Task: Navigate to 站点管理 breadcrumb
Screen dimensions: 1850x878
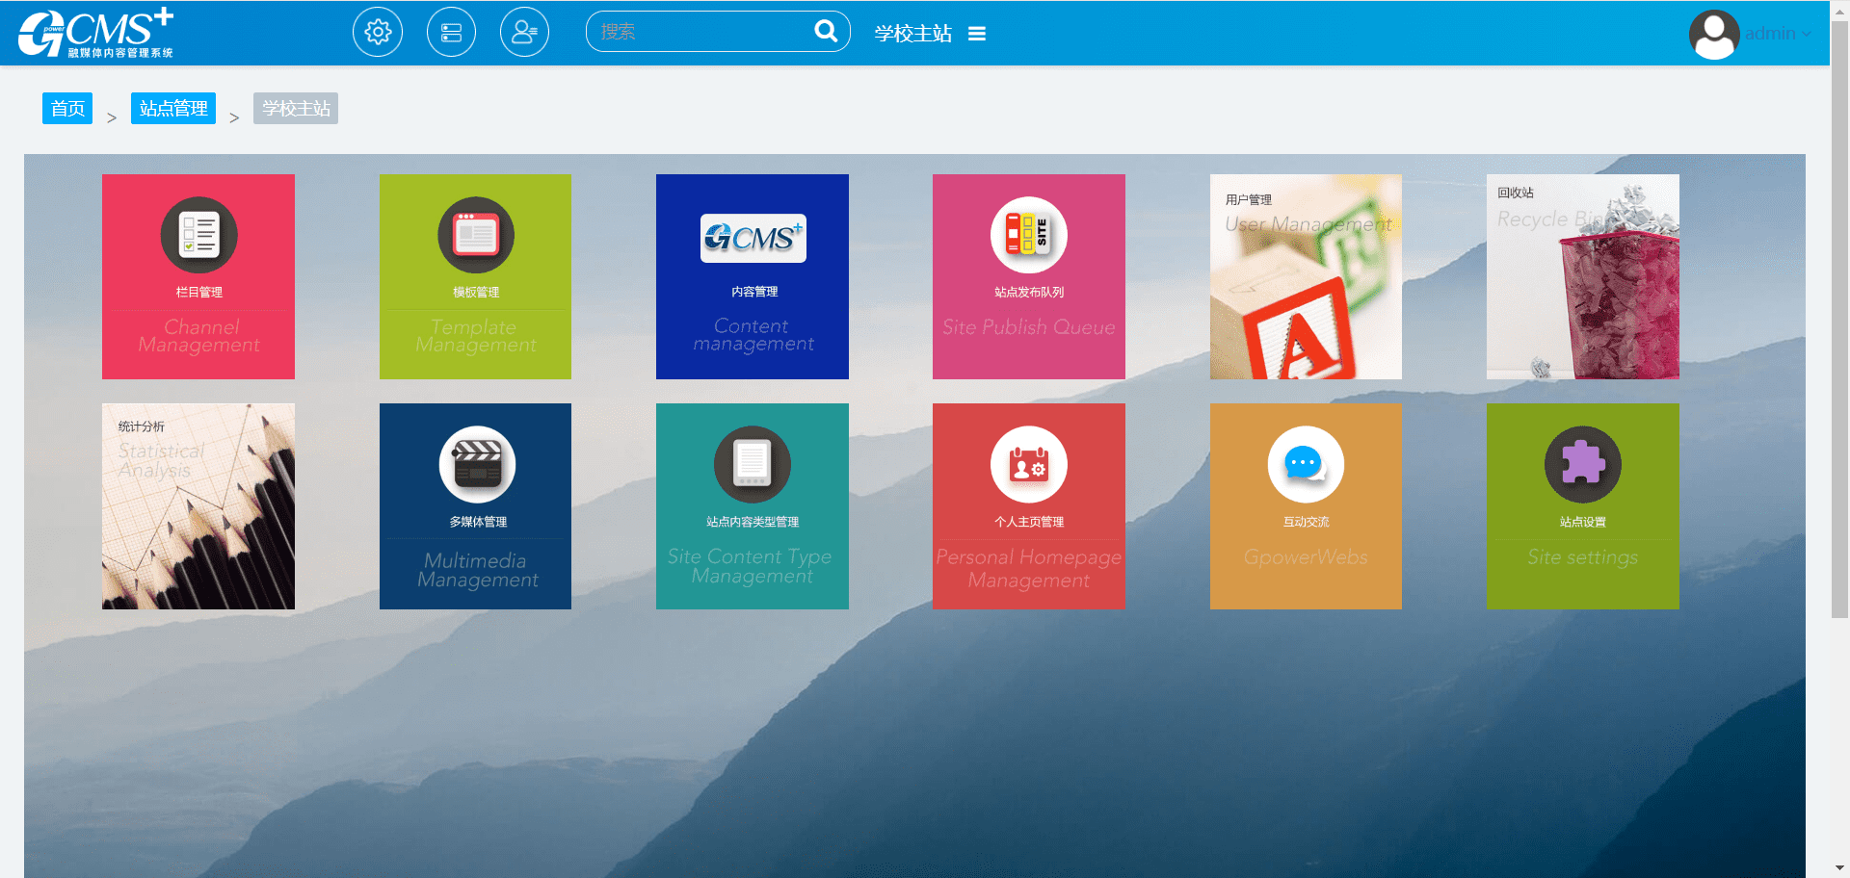Action: pyautogui.click(x=173, y=109)
